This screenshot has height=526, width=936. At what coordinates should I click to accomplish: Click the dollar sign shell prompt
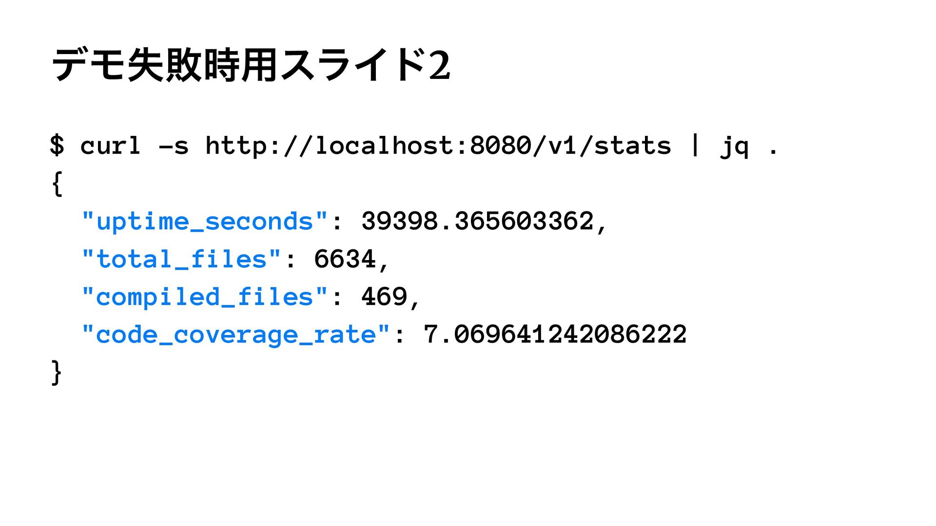click(x=57, y=146)
